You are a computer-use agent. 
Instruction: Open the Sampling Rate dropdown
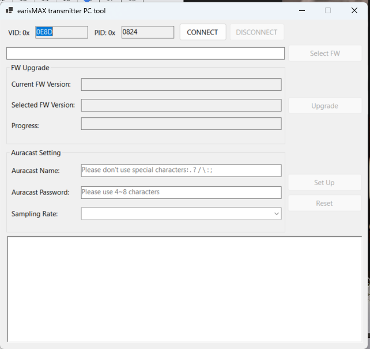(181, 214)
